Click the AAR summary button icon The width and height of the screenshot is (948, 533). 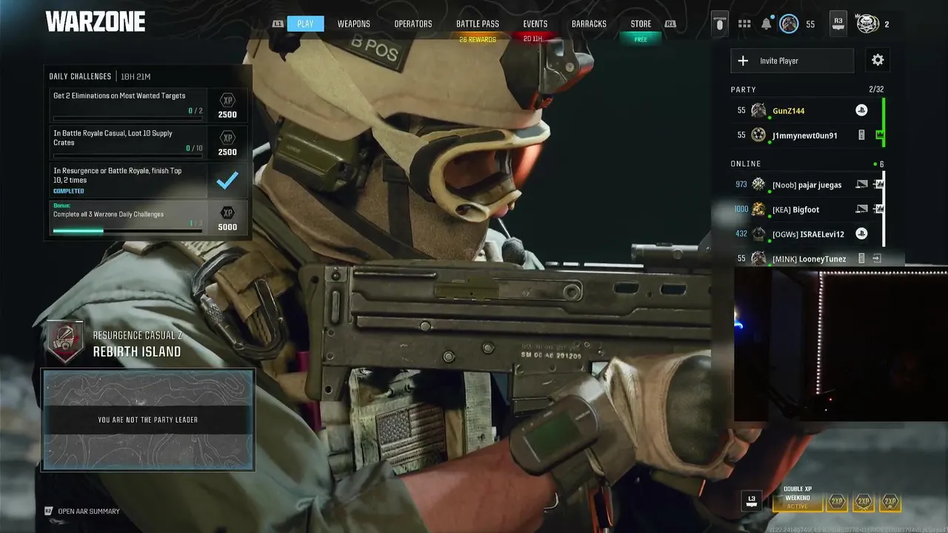49,511
